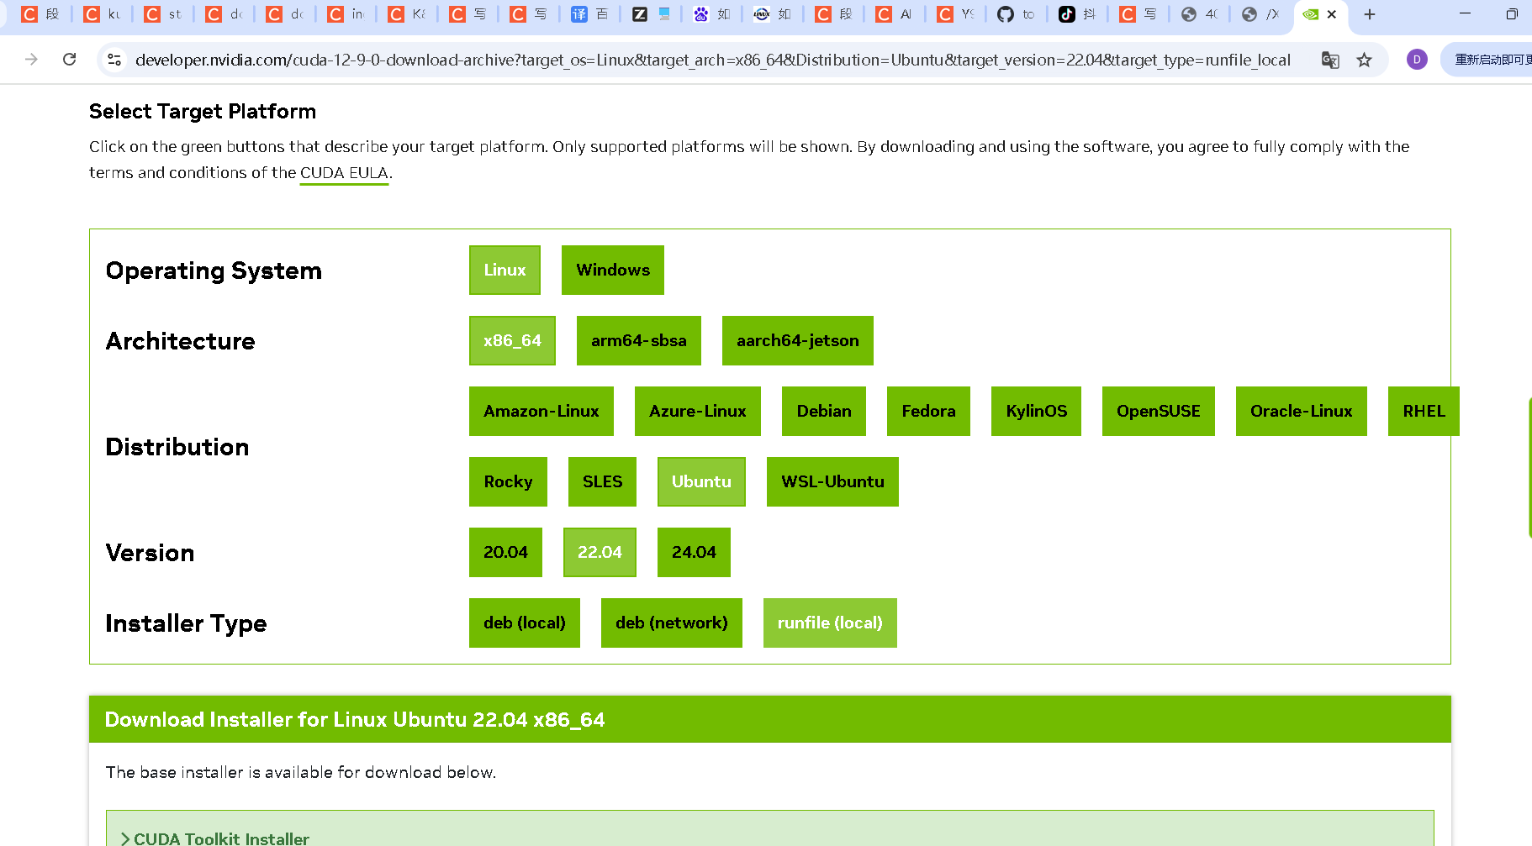Switch to the globe tab labeled 40

pos(1199,14)
